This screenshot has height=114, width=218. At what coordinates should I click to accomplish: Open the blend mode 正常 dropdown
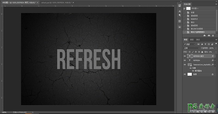tap(192, 48)
